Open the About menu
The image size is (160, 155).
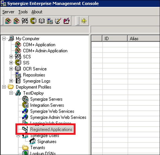(37, 12)
